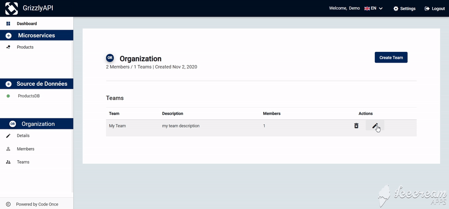The width and height of the screenshot is (449, 209).
Task: Click the UK flag language icon
Action: point(367,9)
